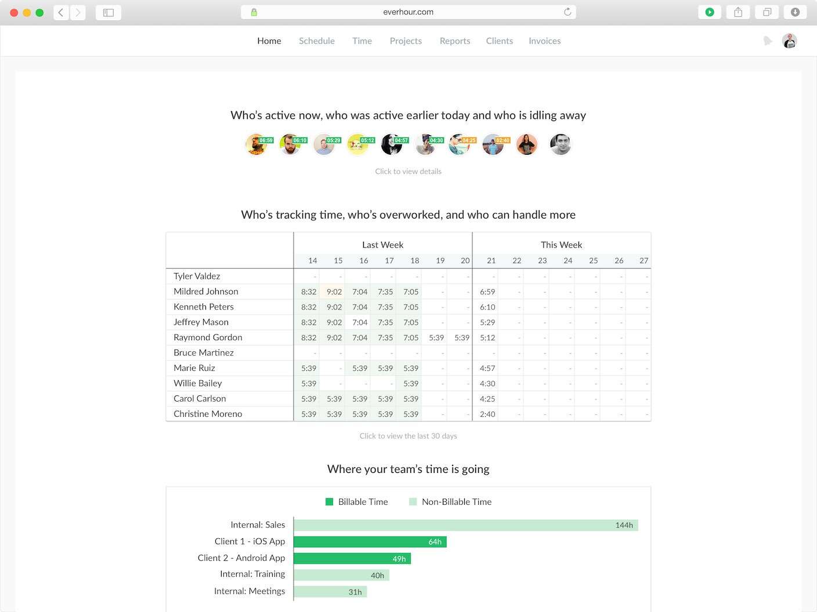
Task: Open the notifications bell icon
Action: pos(767,41)
